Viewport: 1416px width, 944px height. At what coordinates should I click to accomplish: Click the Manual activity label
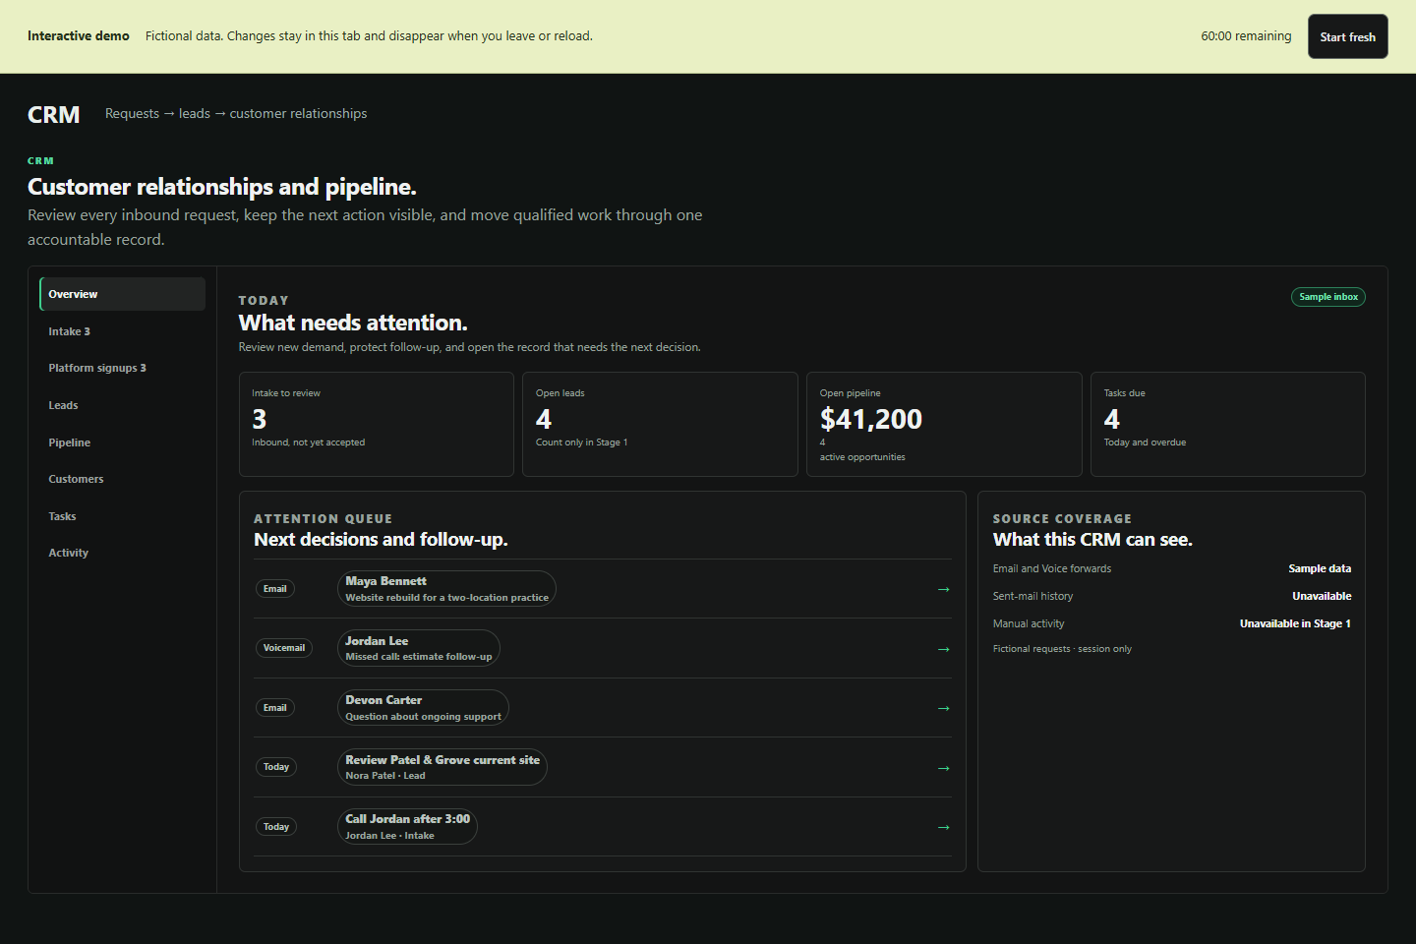pos(1029,623)
